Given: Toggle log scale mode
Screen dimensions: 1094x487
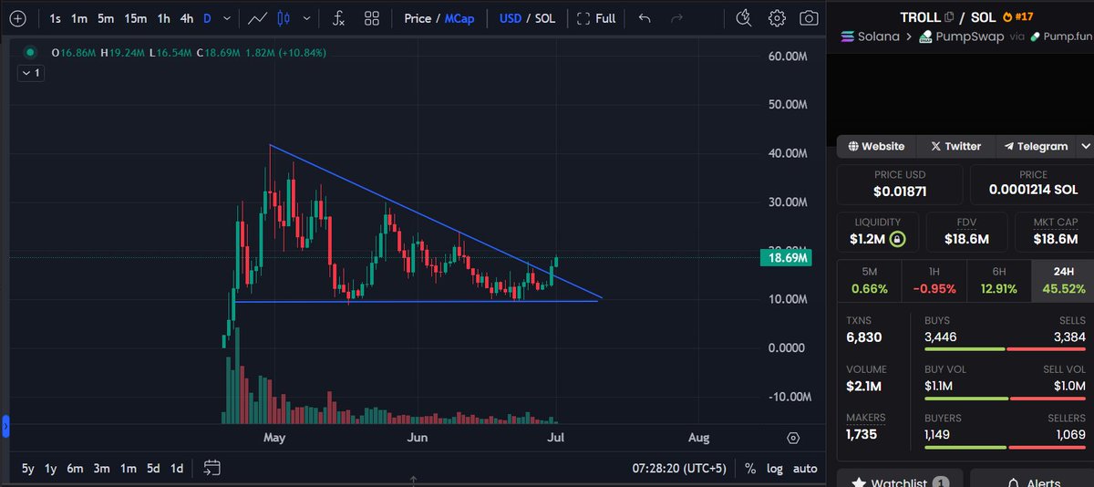Looking at the screenshot, I should [775, 468].
